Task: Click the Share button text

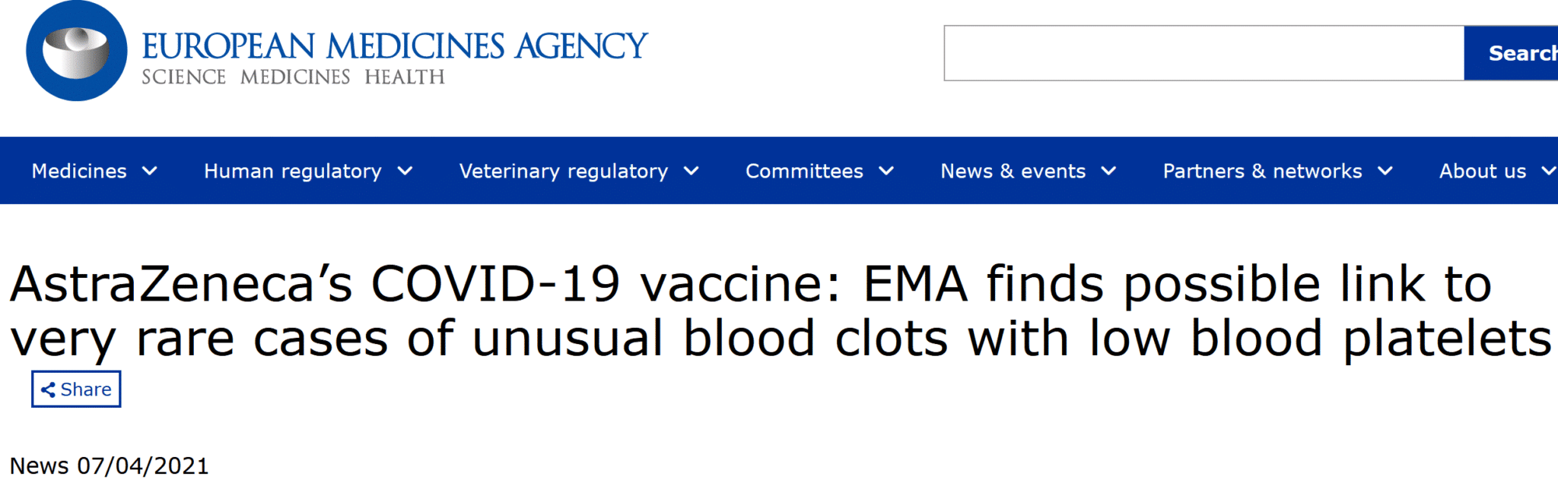Action: click(x=86, y=390)
